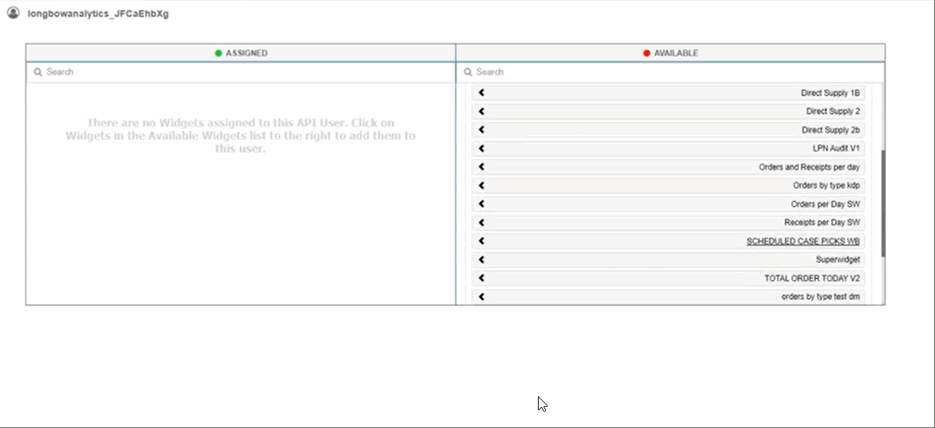Focus the Available widgets search field
This screenshot has height=428, width=935.
tap(671, 72)
